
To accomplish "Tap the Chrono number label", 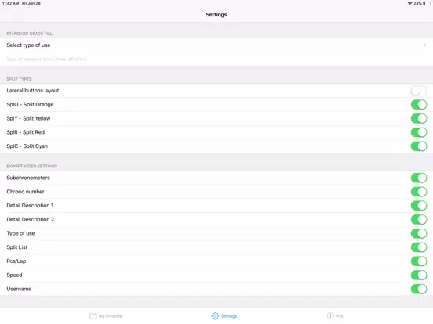I will (x=25, y=192).
